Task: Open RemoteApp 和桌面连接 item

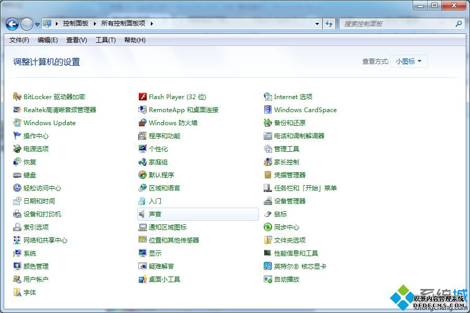Action: coord(179,110)
